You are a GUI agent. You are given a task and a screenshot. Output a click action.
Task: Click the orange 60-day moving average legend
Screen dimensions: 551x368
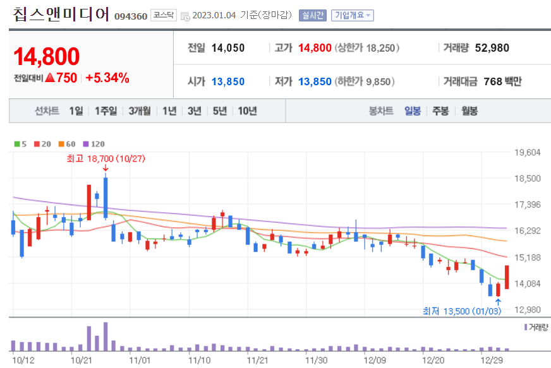[x=67, y=144]
